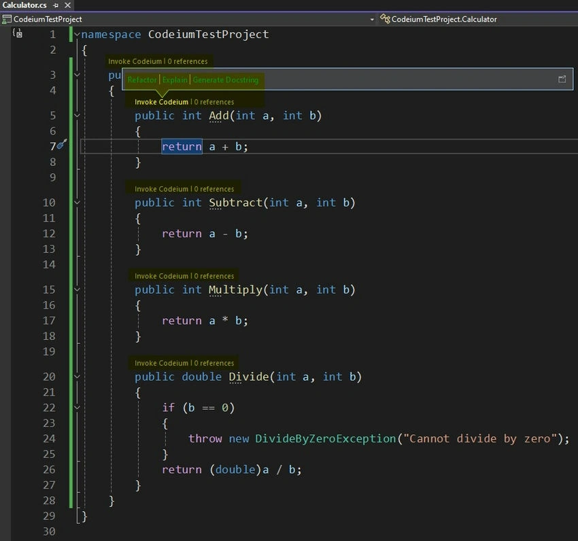Image resolution: width=578 pixels, height=541 pixels.
Task: Click 0 references above the Multiply method
Action: point(214,276)
